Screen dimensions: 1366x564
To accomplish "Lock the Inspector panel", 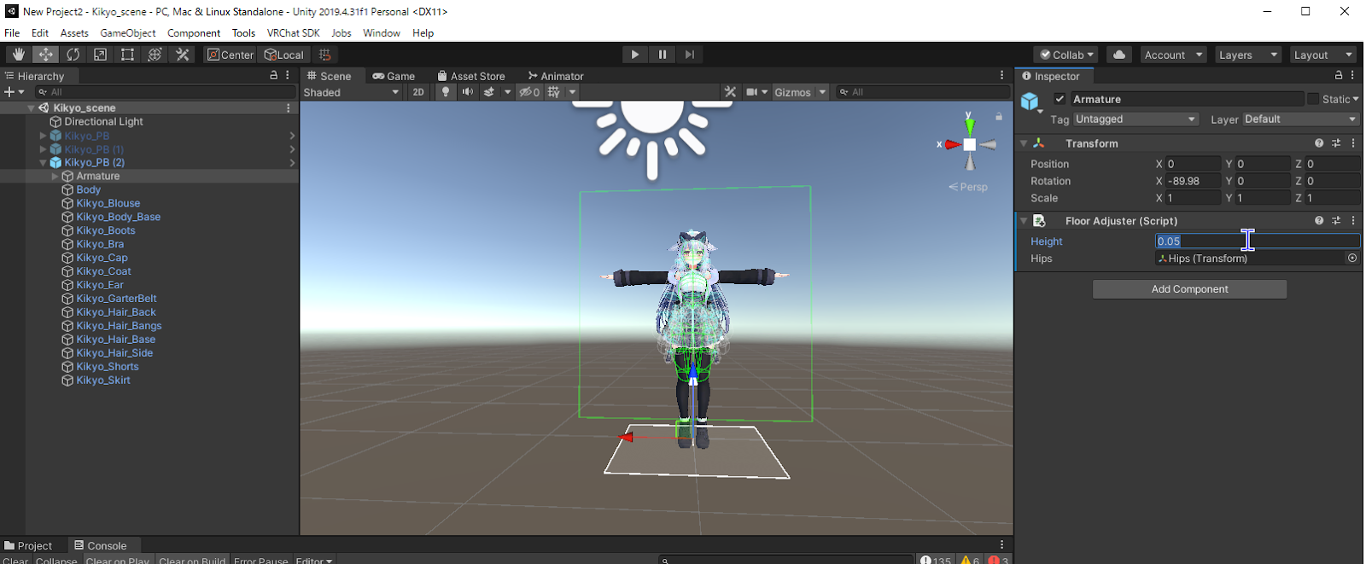I will (1339, 75).
